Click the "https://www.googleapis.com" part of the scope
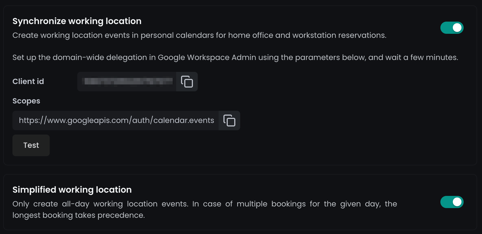Viewport: 482px width, 234px height. (x=74, y=121)
